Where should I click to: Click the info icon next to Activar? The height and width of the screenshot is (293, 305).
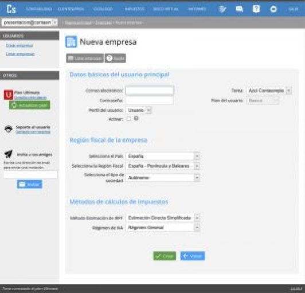click(x=136, y=118)
